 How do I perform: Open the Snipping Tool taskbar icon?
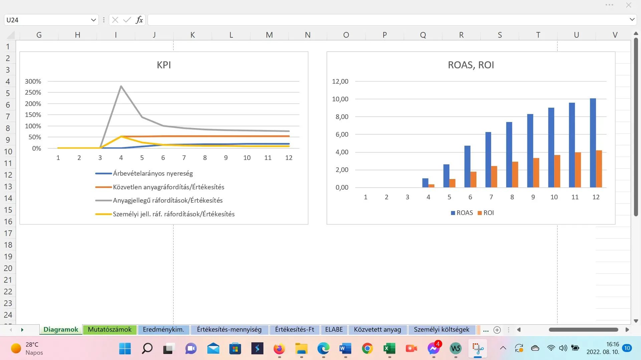478,349
